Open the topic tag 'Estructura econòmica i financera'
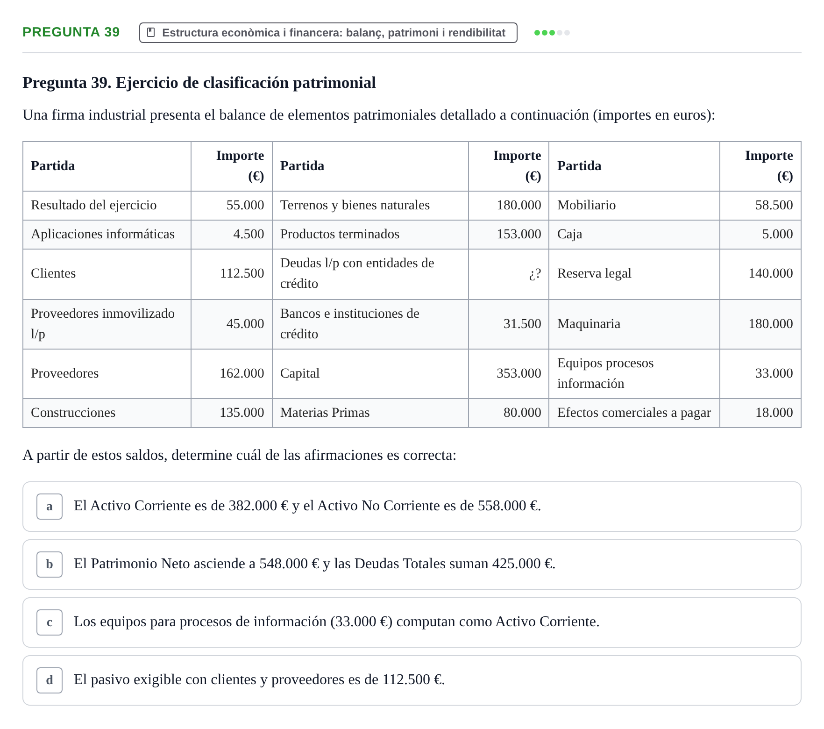Image resolution: width=824 pixels, height=729 pixels. point(328,33)
